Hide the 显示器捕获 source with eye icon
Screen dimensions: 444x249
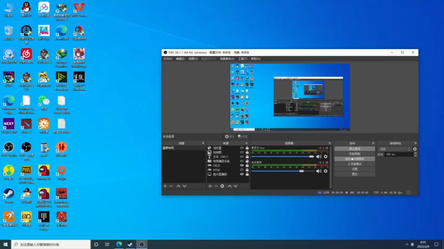coord(242,174)
